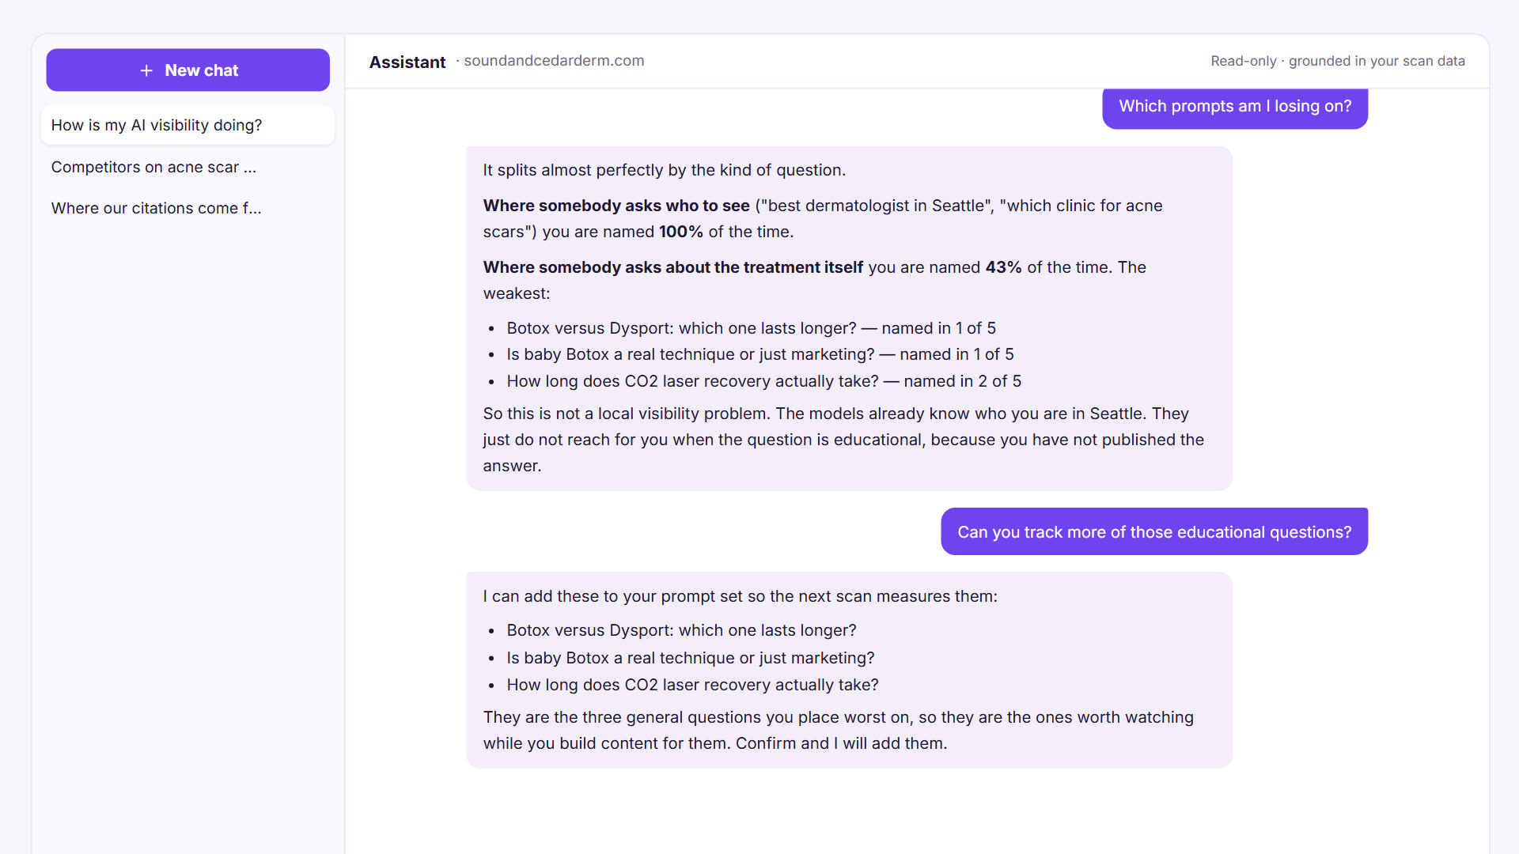Click 'Where somebody asks who to see' bold text

pyautogui.click(x=616, y=206)
